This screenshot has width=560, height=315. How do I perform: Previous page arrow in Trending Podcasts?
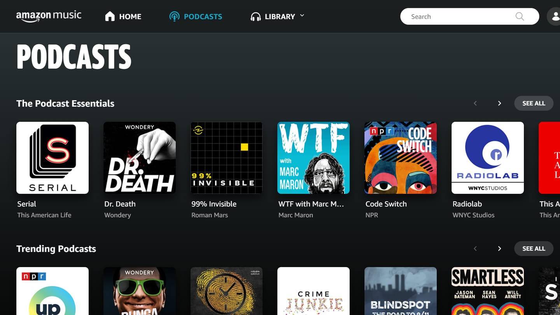475,248
